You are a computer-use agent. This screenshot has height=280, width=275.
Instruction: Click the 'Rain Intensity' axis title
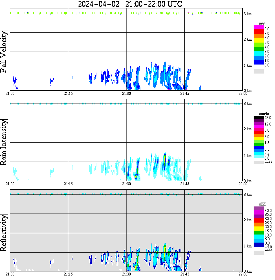4,142
